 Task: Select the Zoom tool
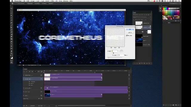click(11, 53)
